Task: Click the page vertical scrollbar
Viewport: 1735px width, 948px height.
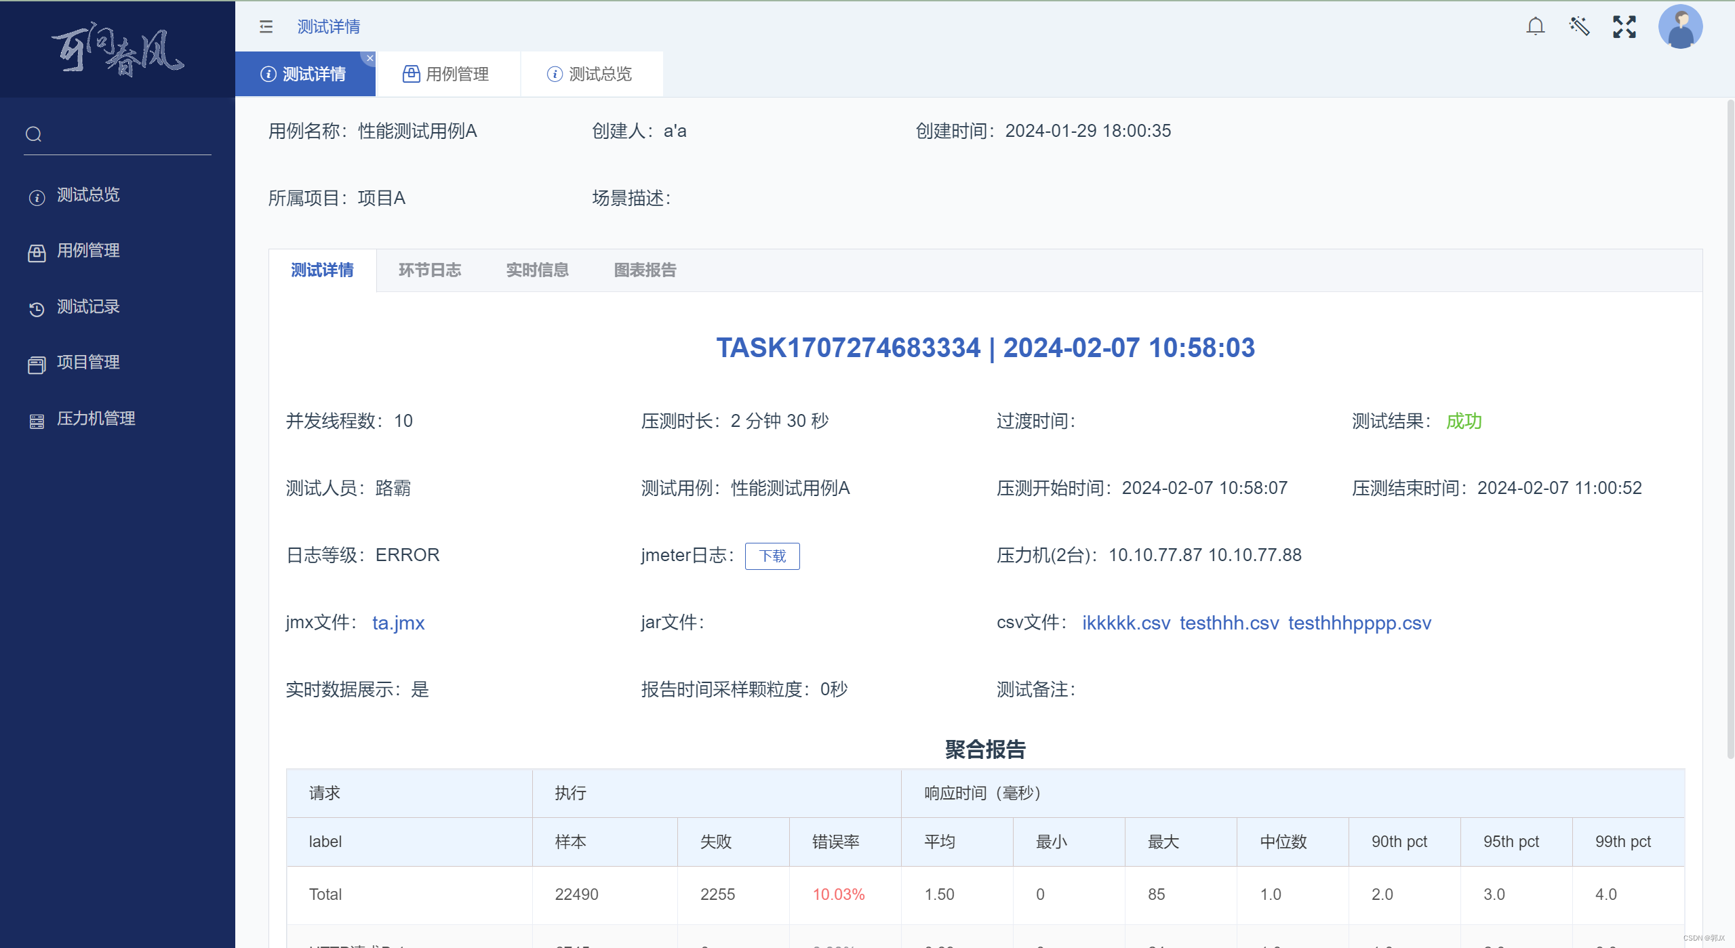Action: 1730,428
